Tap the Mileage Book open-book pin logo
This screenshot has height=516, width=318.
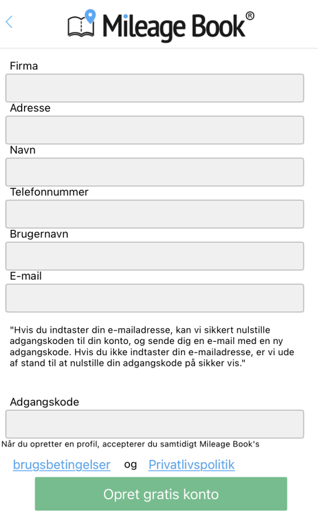pos(82,23)
